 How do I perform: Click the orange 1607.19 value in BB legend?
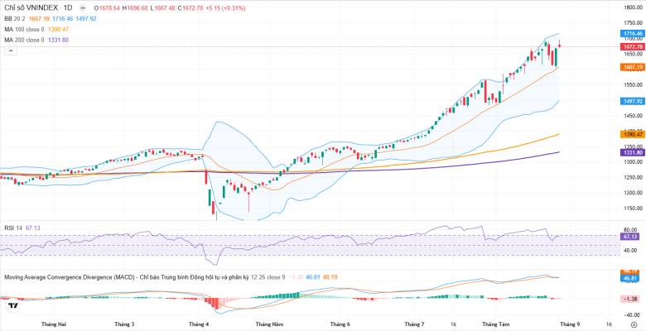click(38, 19)
